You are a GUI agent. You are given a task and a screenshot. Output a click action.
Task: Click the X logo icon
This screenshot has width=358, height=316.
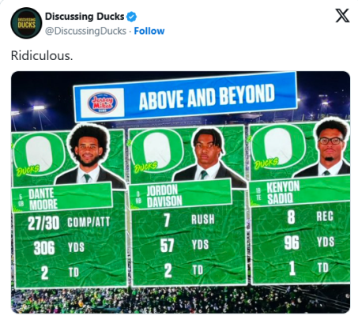(x=342, y=16)
